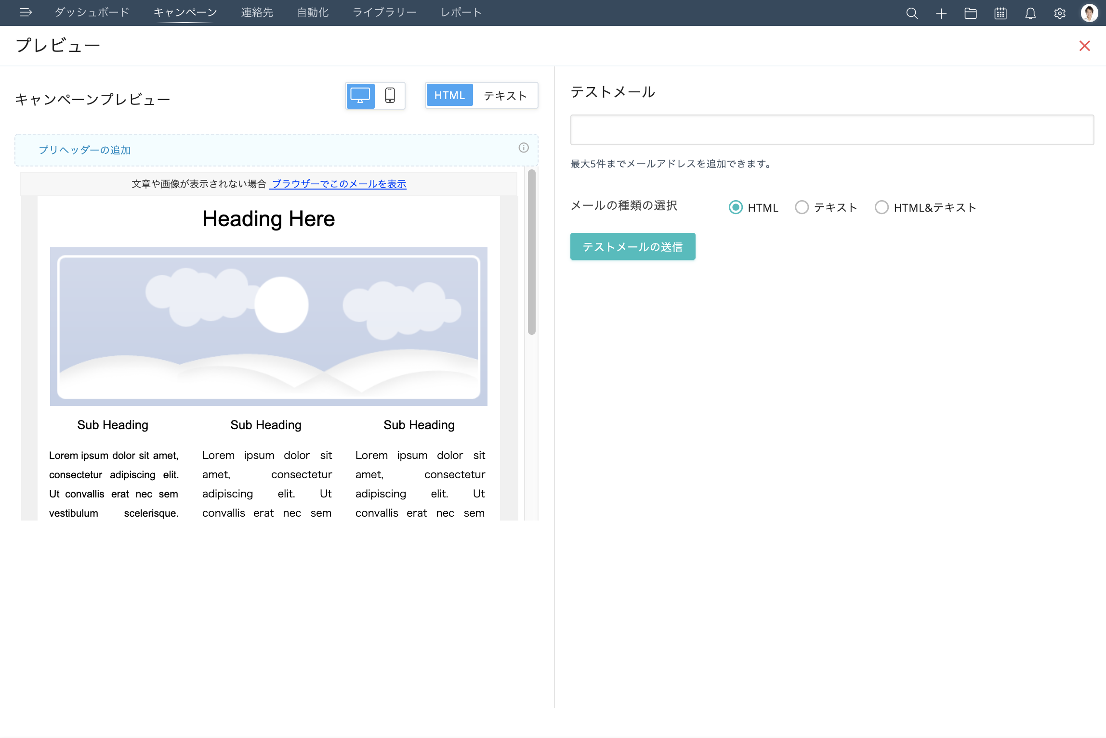
Task: Click the test email address field
Action: [x=832, y=130]
